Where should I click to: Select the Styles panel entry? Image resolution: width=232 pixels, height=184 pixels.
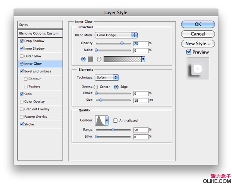click(x=40, y=25)
